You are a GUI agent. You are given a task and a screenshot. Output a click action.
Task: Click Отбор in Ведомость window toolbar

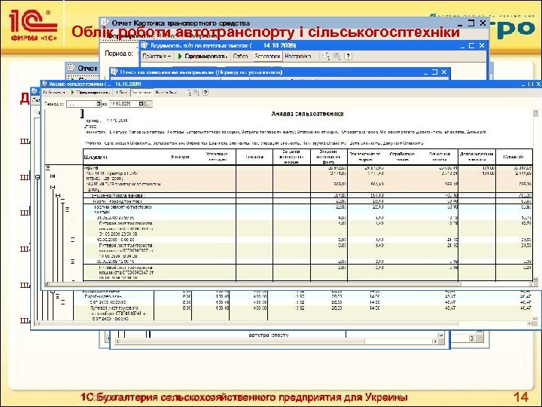pyautogui.click(x=240, y=56)
